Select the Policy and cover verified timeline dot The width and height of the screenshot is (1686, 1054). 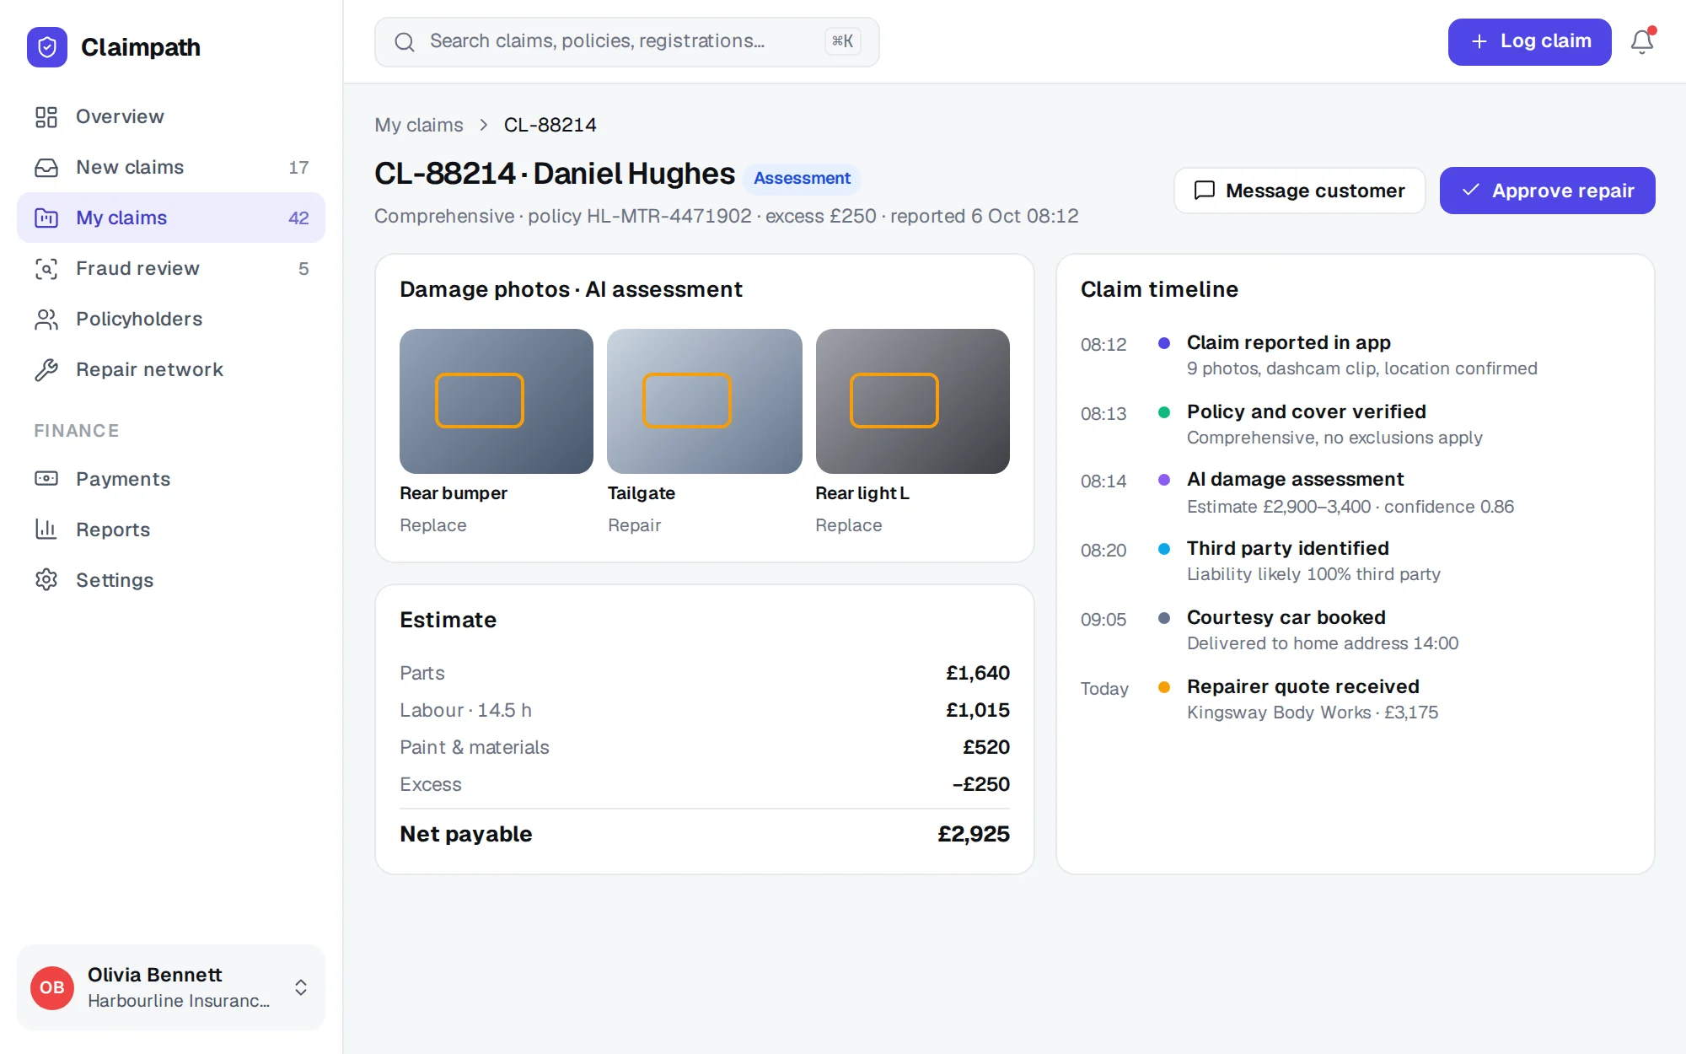pos(1164,412)
